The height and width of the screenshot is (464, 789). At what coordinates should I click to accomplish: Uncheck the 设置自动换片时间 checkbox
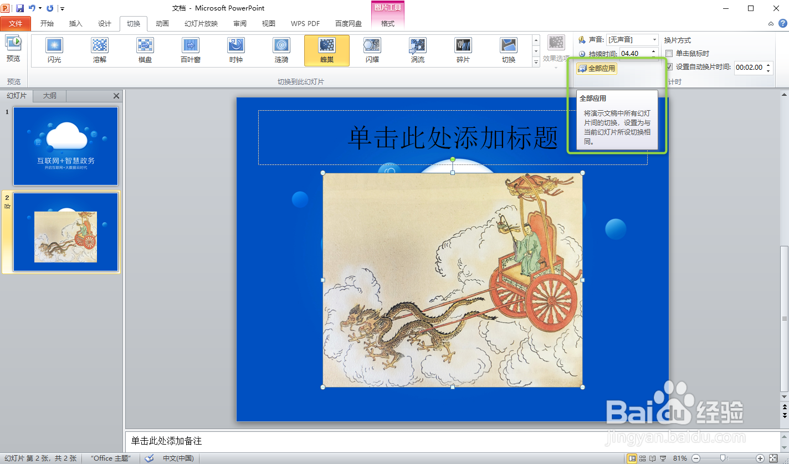tap(669, 67)
